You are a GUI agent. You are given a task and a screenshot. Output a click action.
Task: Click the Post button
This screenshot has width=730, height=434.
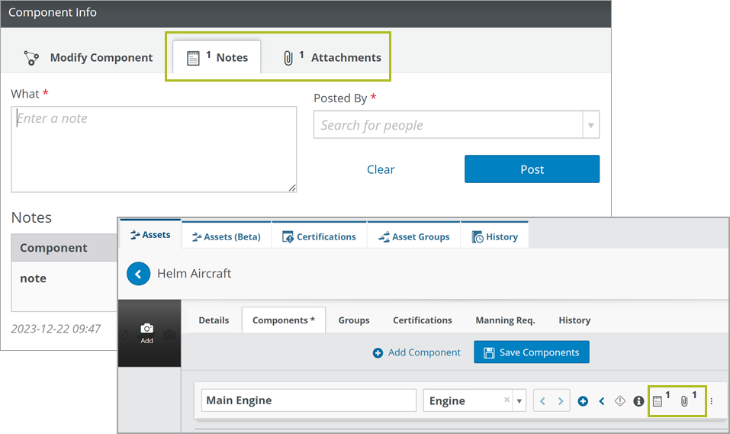click(x=532, y=169)
